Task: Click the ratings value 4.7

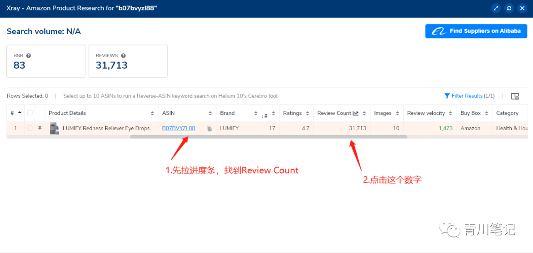Action: 305,128
